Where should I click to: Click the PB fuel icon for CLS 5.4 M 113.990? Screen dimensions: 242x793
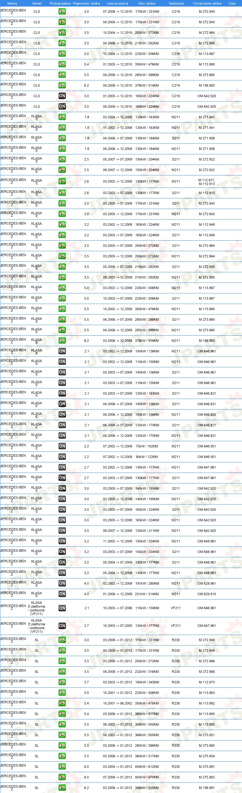62,64
